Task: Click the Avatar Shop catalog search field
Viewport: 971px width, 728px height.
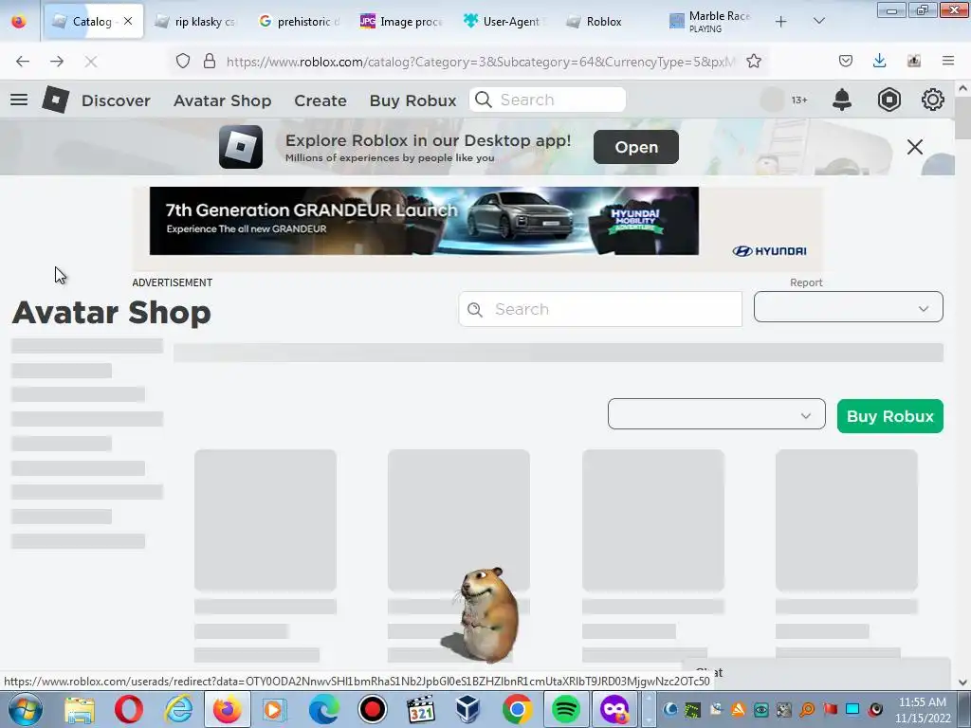Action: 600,309
